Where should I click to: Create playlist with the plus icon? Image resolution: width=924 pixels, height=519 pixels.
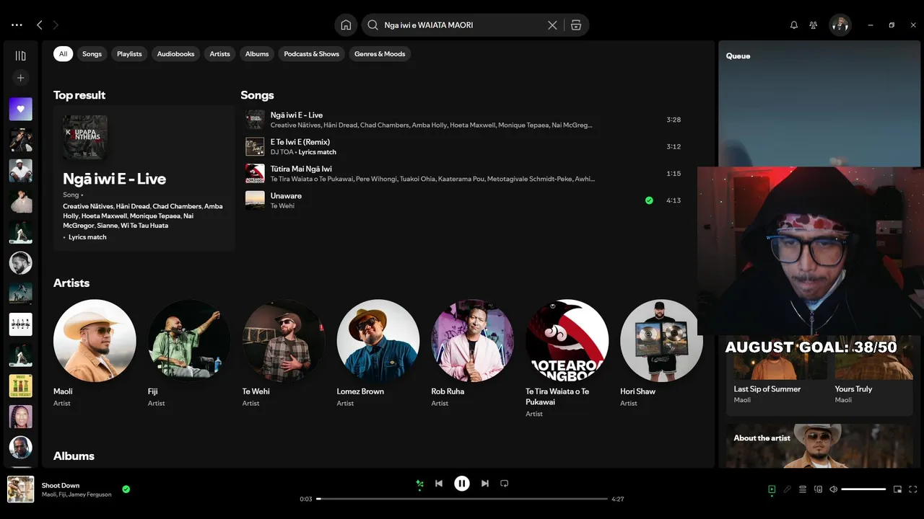point(20,78)
